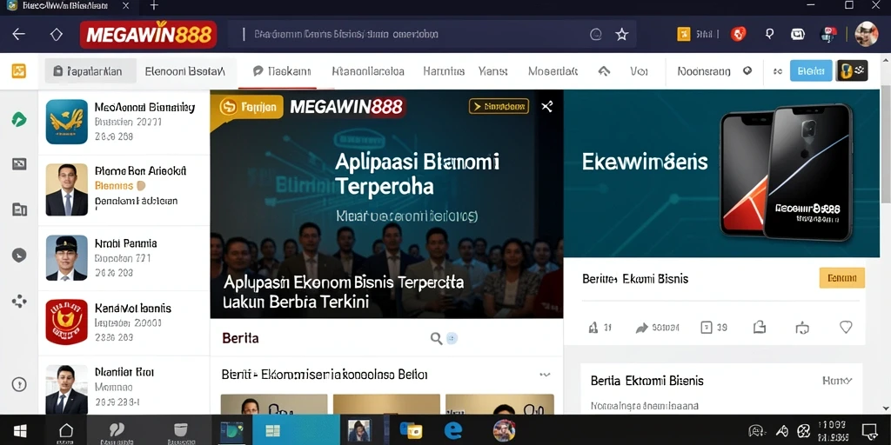Open the Ktasonliareloa menu item

(x=368, y=71)
